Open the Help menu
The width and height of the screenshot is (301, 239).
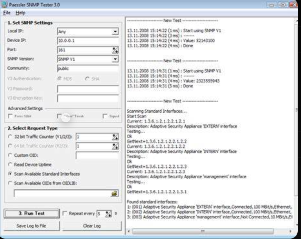20,13
